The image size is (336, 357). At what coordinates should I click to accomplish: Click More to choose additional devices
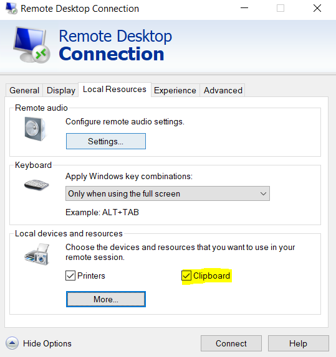tap(106, 299)
